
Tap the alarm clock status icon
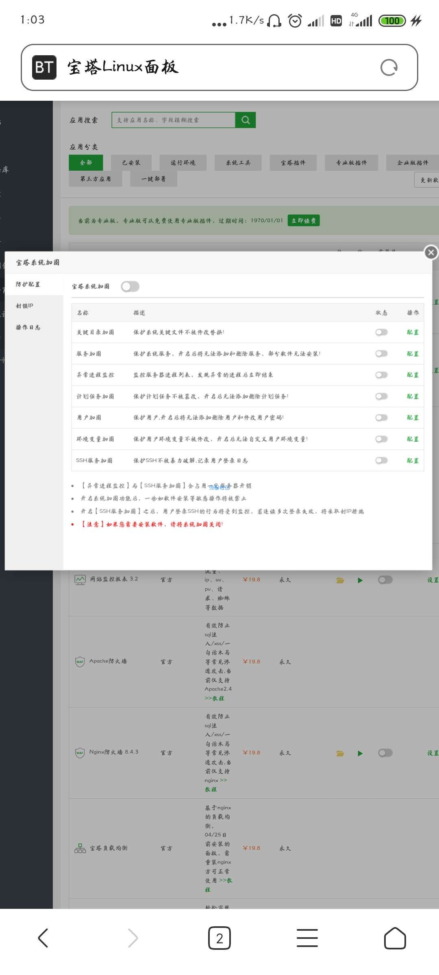[x=295, y=20]
